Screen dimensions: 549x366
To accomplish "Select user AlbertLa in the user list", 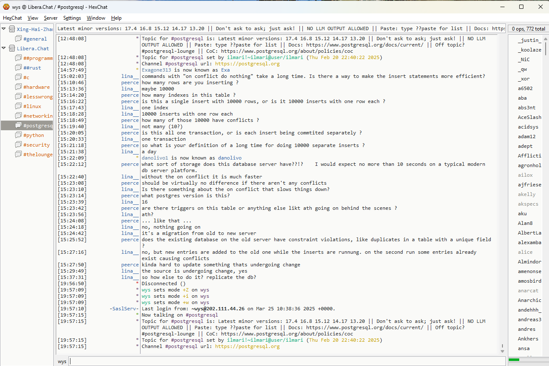I will 529,233.
